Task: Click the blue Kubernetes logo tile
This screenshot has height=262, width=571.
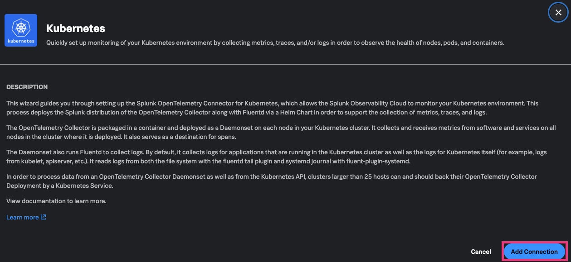Action: 21,30
